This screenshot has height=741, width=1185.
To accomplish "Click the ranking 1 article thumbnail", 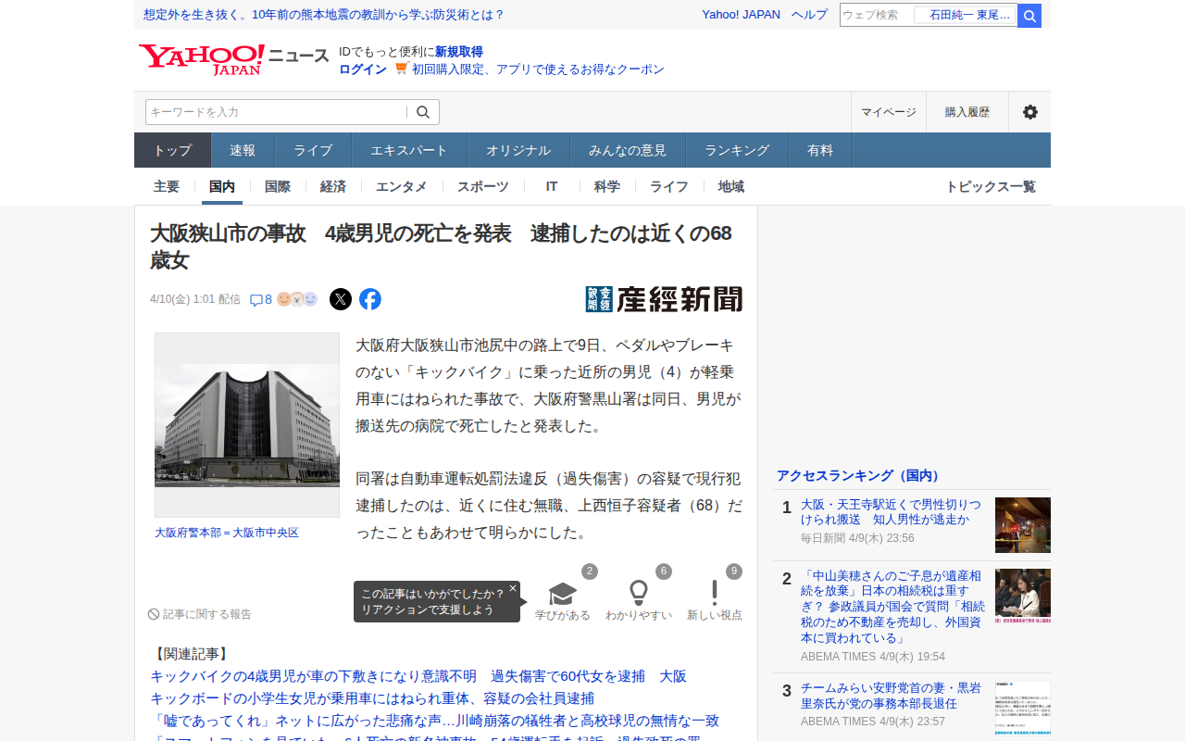I will (x=1023, y=525).
